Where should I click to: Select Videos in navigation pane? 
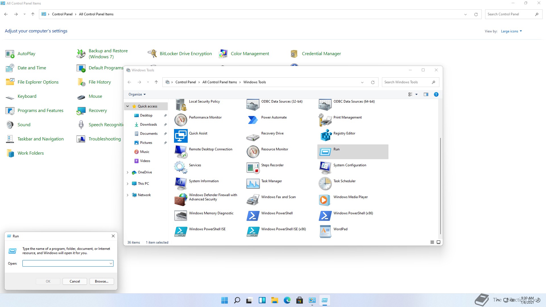point(145,161)
